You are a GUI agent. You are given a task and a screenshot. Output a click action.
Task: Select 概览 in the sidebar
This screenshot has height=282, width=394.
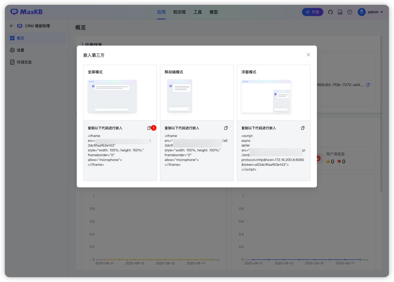(21, 38)
